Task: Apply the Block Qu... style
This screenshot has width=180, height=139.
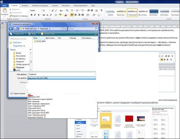Action: [x=121, y=13]
